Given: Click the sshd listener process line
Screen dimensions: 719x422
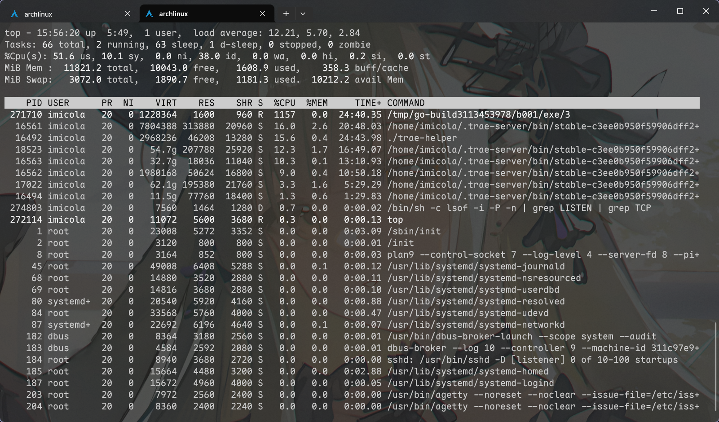Looking at the screenshot, I should 532,360.
